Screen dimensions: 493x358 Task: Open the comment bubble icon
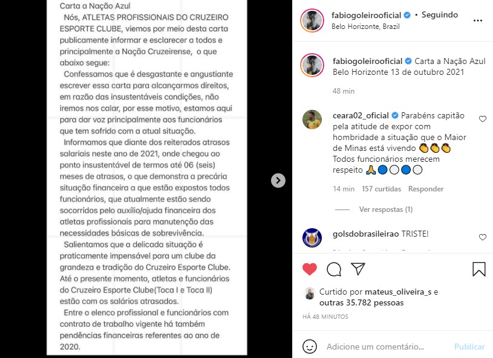point(334,269)
